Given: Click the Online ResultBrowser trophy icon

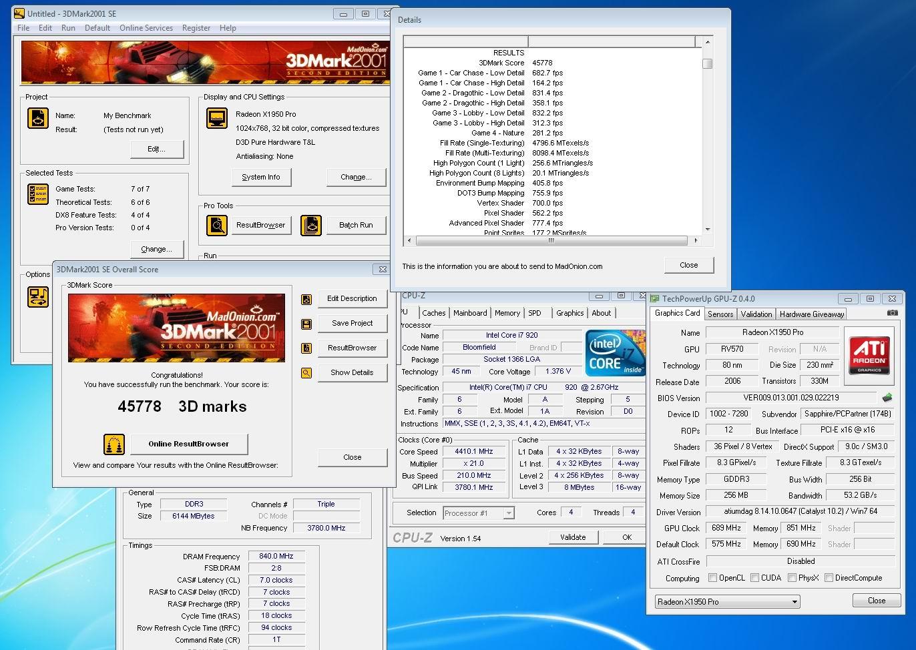Looking at the screenshot, I should 114,444.
